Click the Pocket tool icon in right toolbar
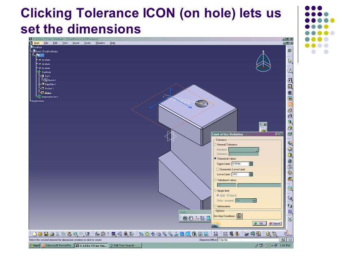 (x=290, y=86)
